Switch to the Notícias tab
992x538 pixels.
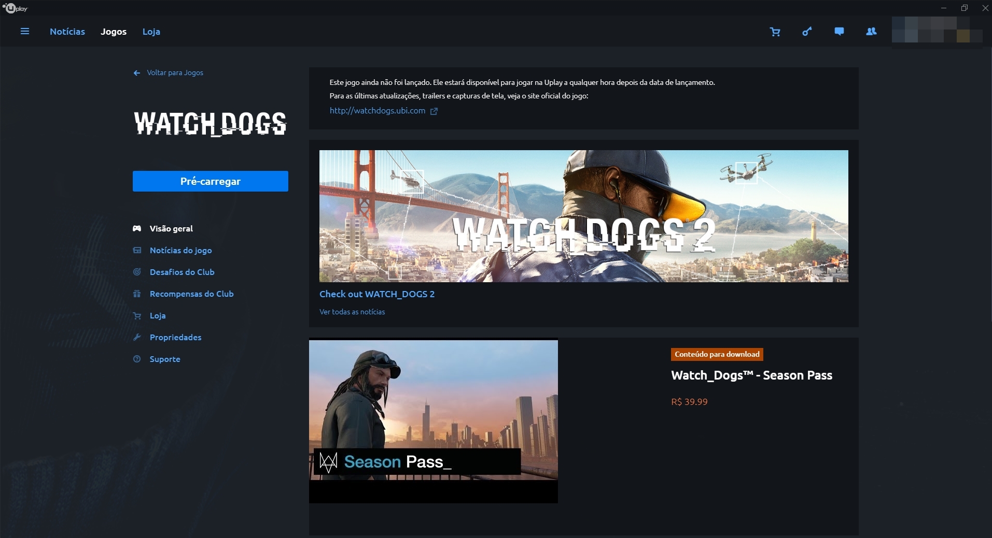point(67,32)
